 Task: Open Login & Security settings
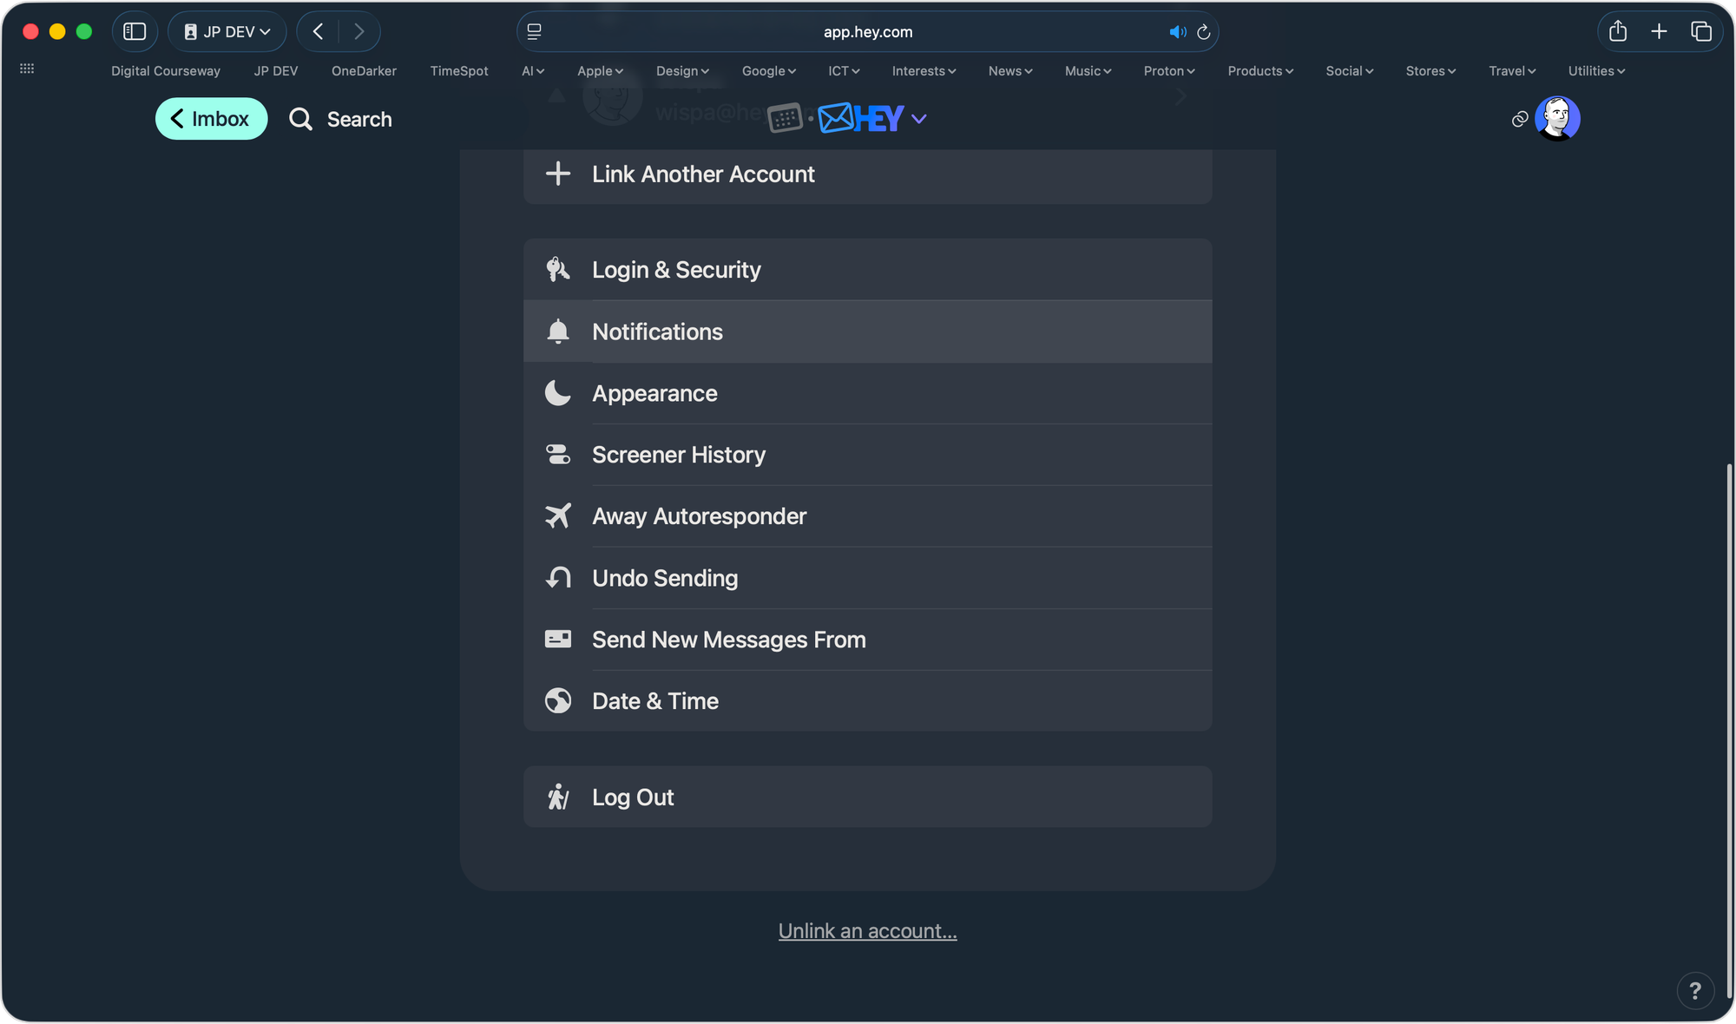click(x=867, y=270)
